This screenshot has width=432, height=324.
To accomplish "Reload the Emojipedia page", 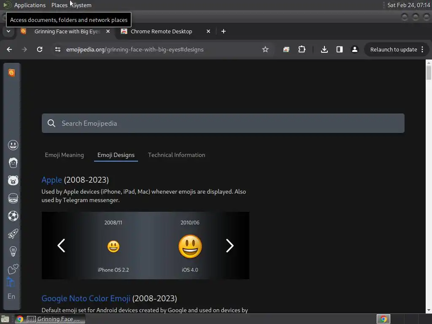I will [40, 49].
